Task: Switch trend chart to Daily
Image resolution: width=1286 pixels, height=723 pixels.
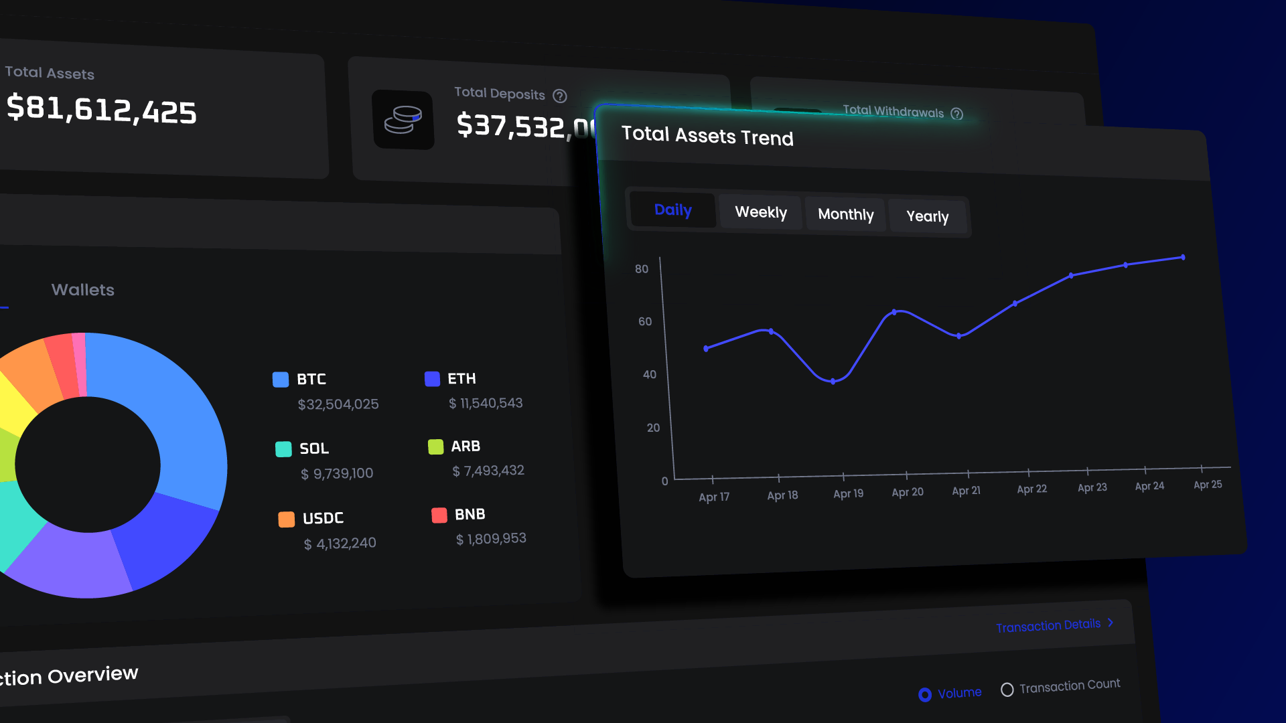Action: coord(672,210)
